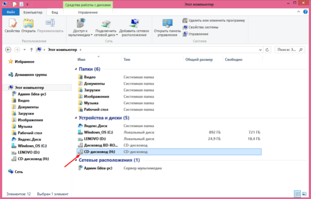
Task: Click the Help question mark icon
Action: tap(306, 12)
